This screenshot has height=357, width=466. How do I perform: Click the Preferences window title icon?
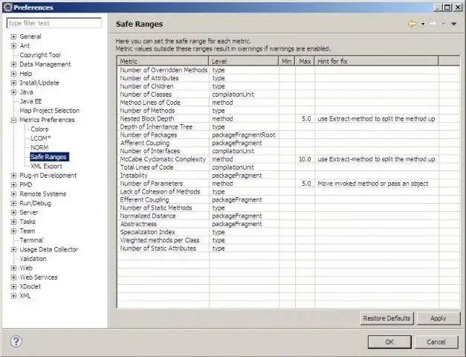pyautogui.click(x=7, y=7)
